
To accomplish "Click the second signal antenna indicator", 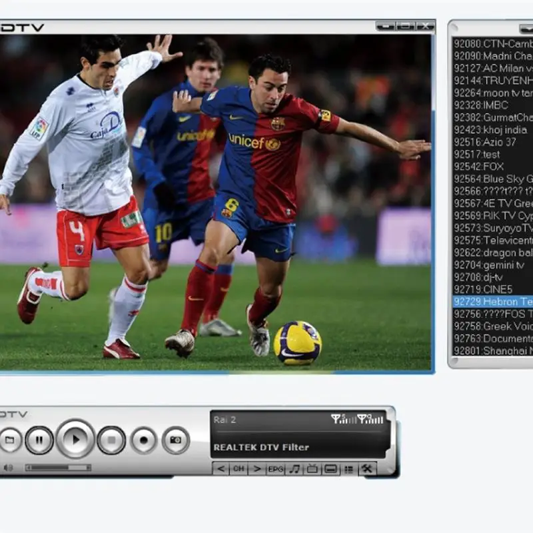I will click(370, 419).
